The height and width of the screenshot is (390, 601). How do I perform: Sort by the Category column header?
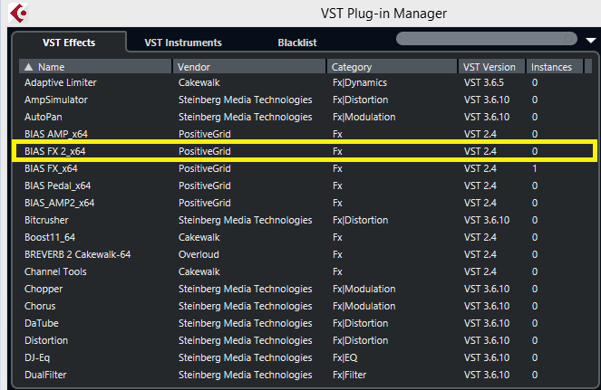pos(392,67)
